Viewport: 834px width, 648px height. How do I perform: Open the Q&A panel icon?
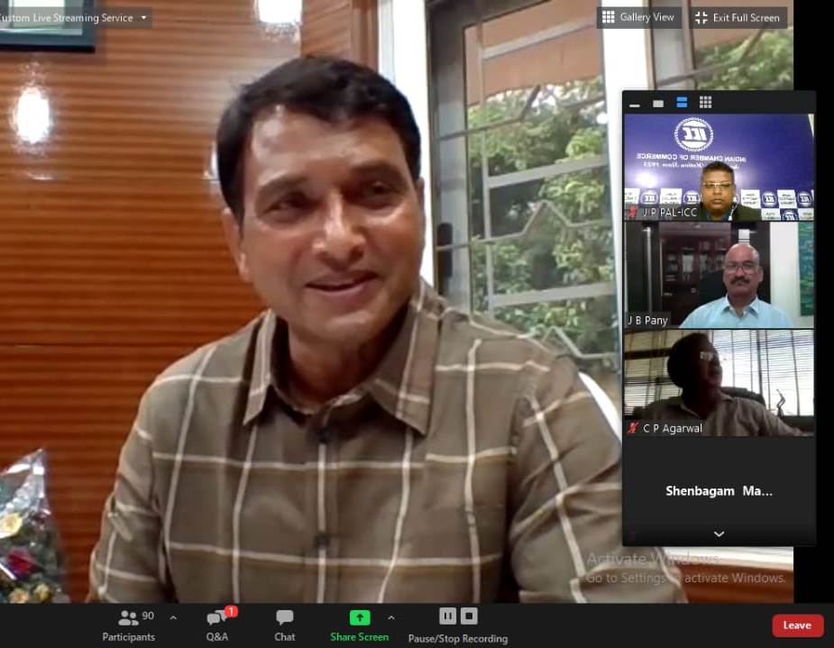click(217, 617)
